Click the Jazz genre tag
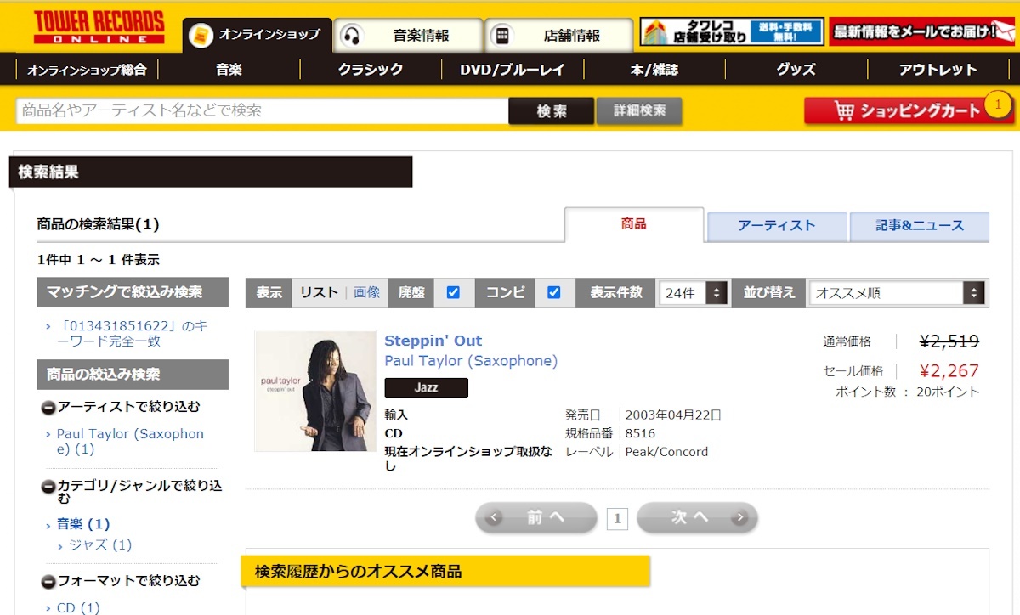 (x=427, y=387)
